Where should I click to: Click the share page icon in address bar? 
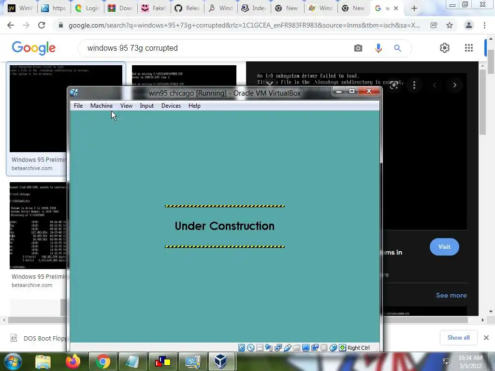(434, 25)
